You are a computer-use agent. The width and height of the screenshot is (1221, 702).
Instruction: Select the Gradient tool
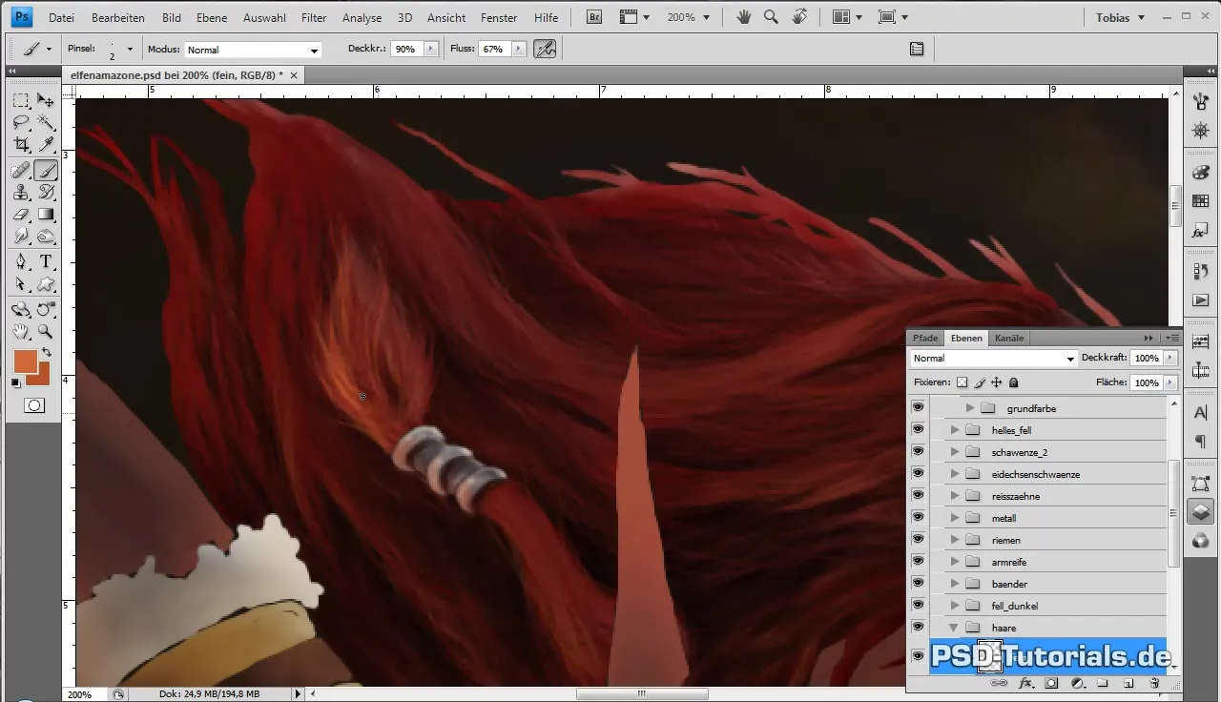(45, 215)
